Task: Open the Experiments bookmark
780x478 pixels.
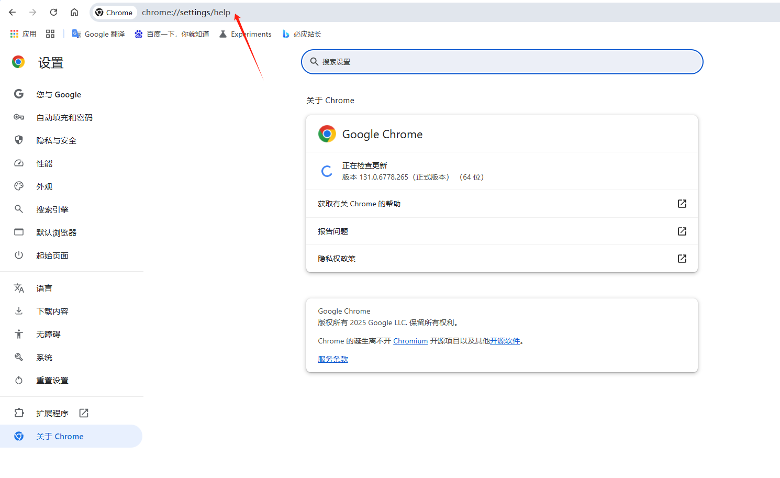Action: tap(245, 34)
